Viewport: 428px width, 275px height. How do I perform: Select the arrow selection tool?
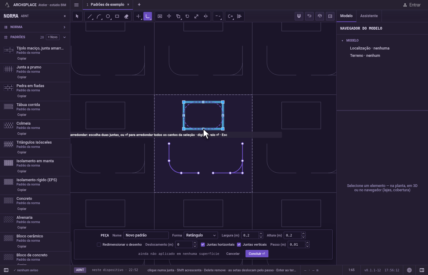(x=77, y=16)
